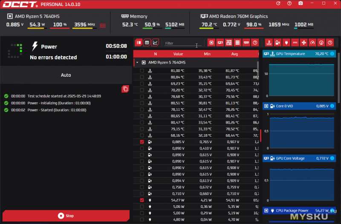This screenshot has height=224, width=341.
Task: Tick the checkbox for the 0,758 V row
Action: [142, 187]
